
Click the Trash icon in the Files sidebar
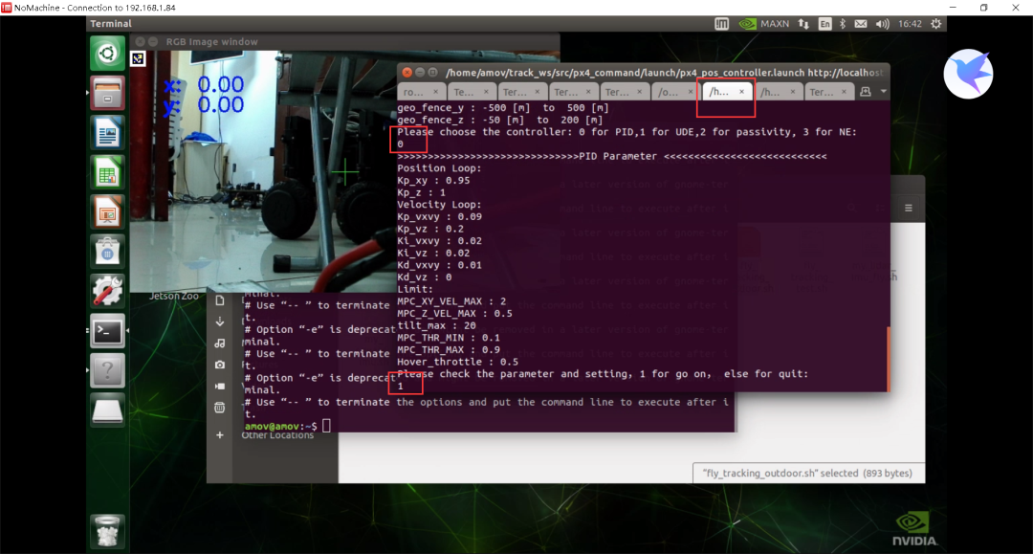coord(220,408)
